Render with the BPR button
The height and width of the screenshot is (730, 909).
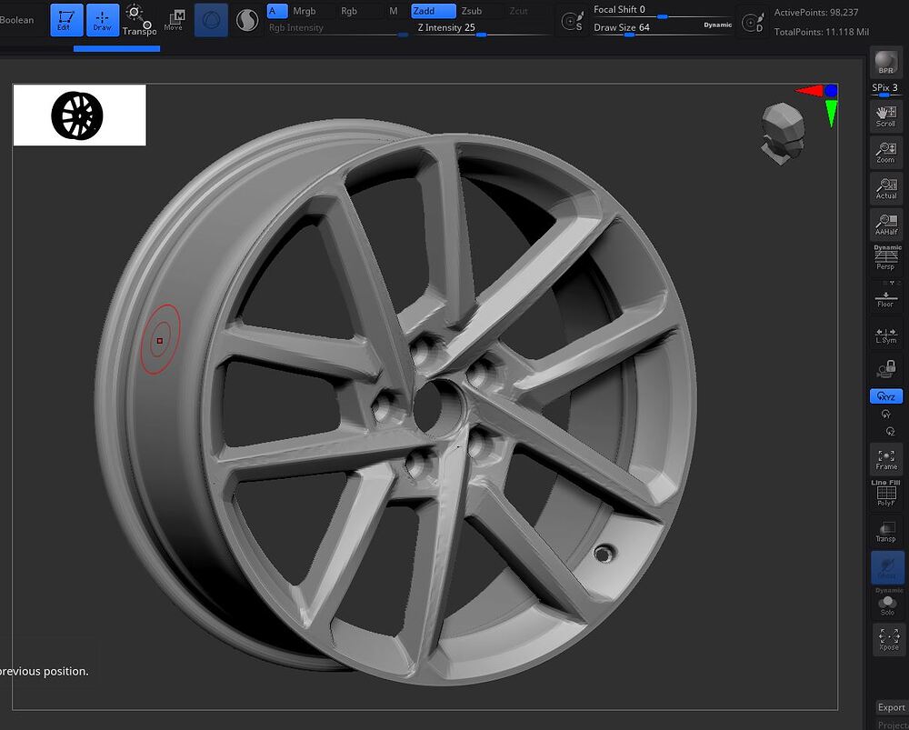coord(885,63)
